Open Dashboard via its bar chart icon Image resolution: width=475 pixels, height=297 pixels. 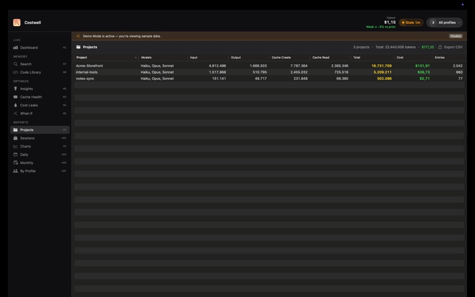[15, 48]
